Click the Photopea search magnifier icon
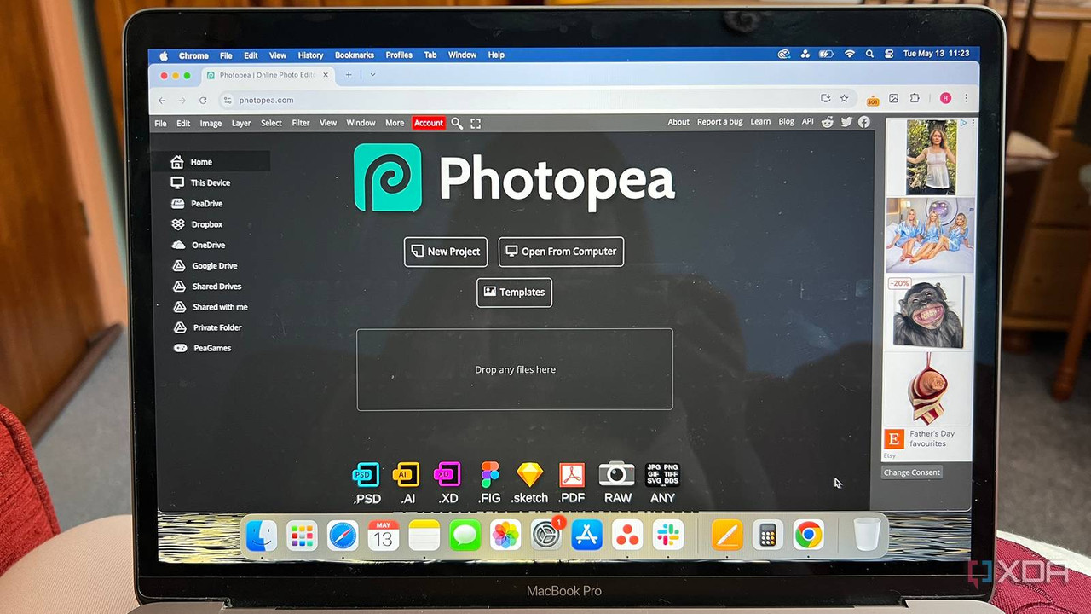The image size is (1091, 614). pos(457,124)
